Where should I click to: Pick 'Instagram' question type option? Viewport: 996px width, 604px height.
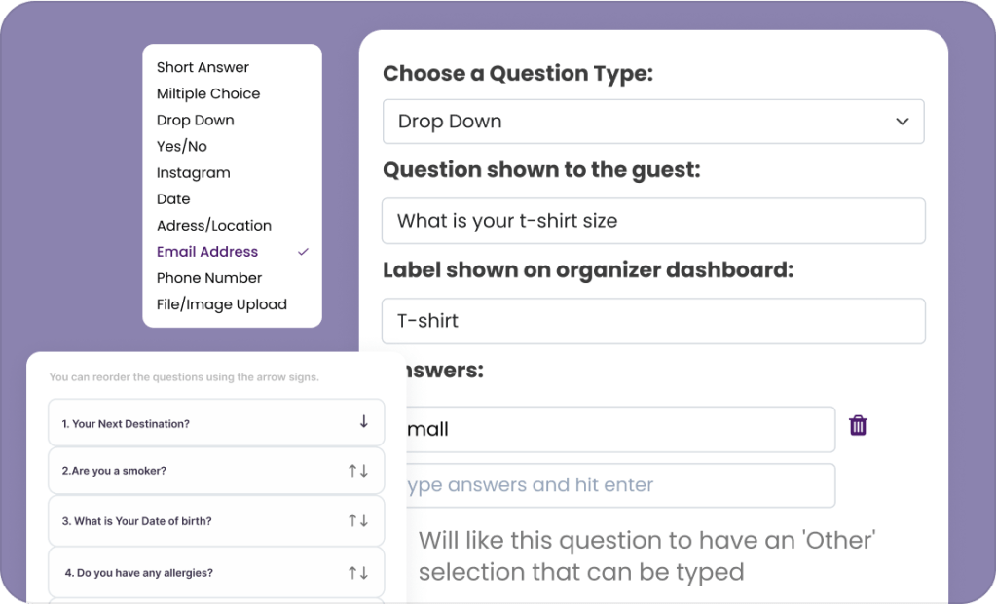click(194, 172)
